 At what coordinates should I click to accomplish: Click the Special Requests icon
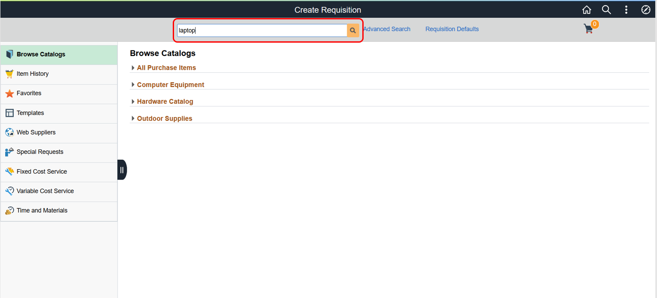coord(9,152)
